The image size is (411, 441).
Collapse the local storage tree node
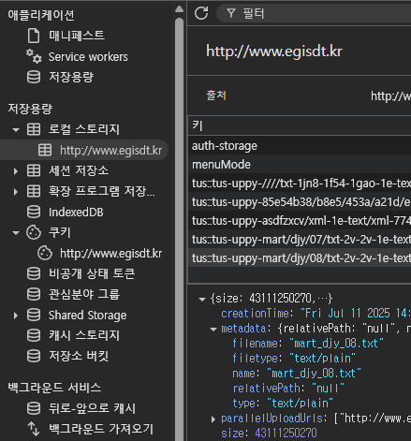16,129
